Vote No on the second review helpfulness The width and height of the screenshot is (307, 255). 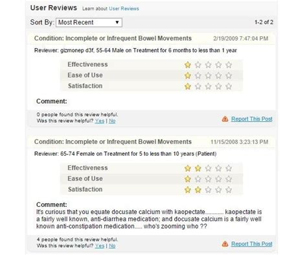tap(112, 246)
